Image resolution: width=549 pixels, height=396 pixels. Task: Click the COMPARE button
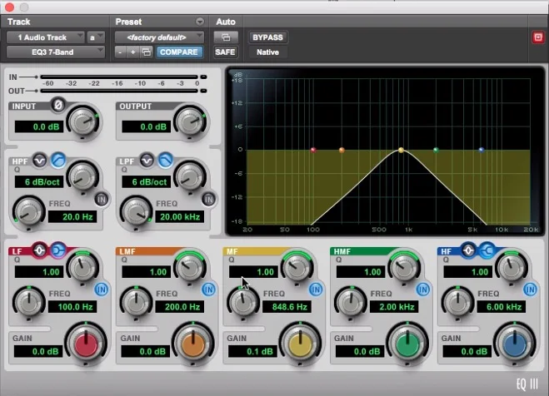pyautogui.click(x=179, y=52)
